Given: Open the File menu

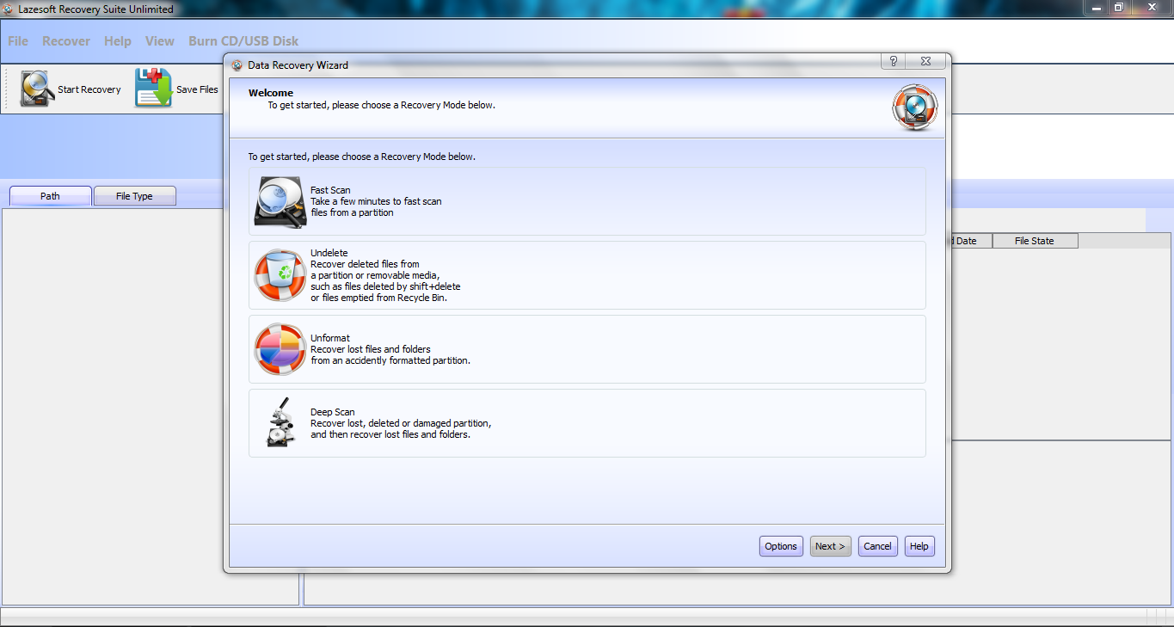Looking at the screenshot, I should click(18, 41).
